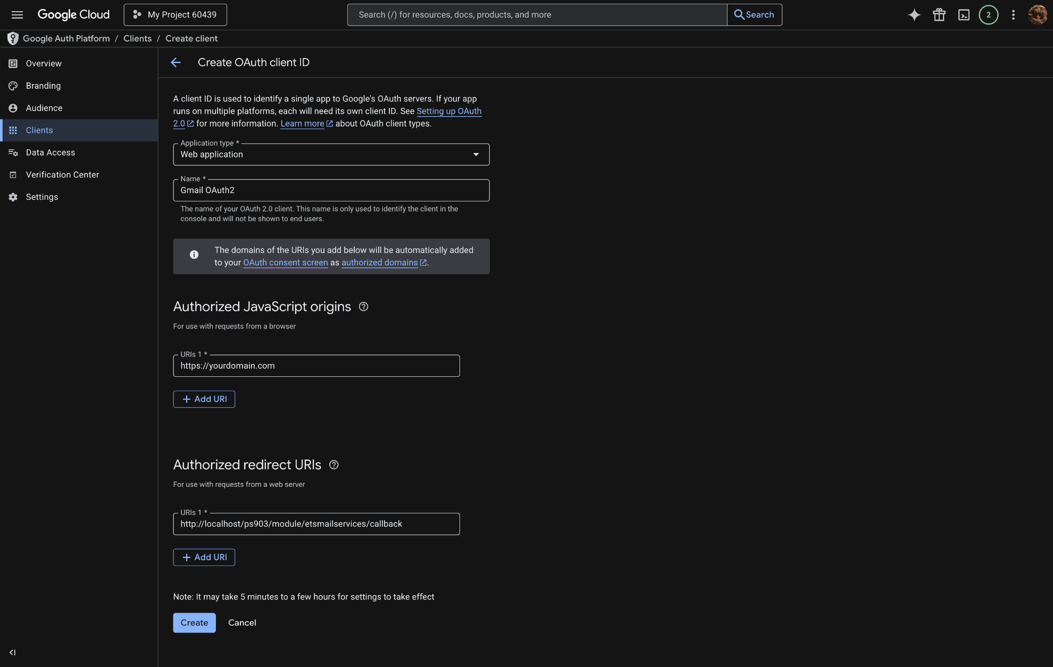Open the three-dot settings menu

[1013, 15]
